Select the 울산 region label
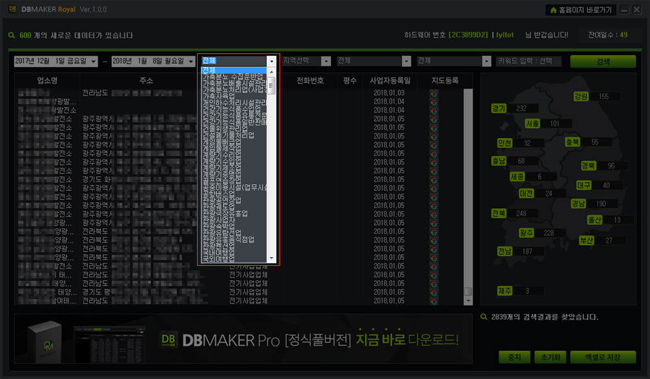 (x=595, y=220)
